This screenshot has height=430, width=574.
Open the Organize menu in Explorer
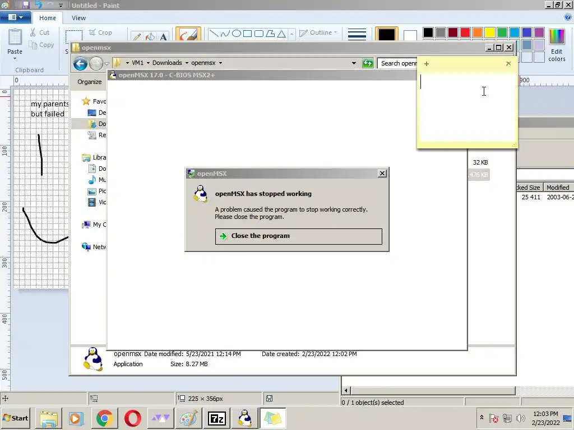tap(89, 82)
